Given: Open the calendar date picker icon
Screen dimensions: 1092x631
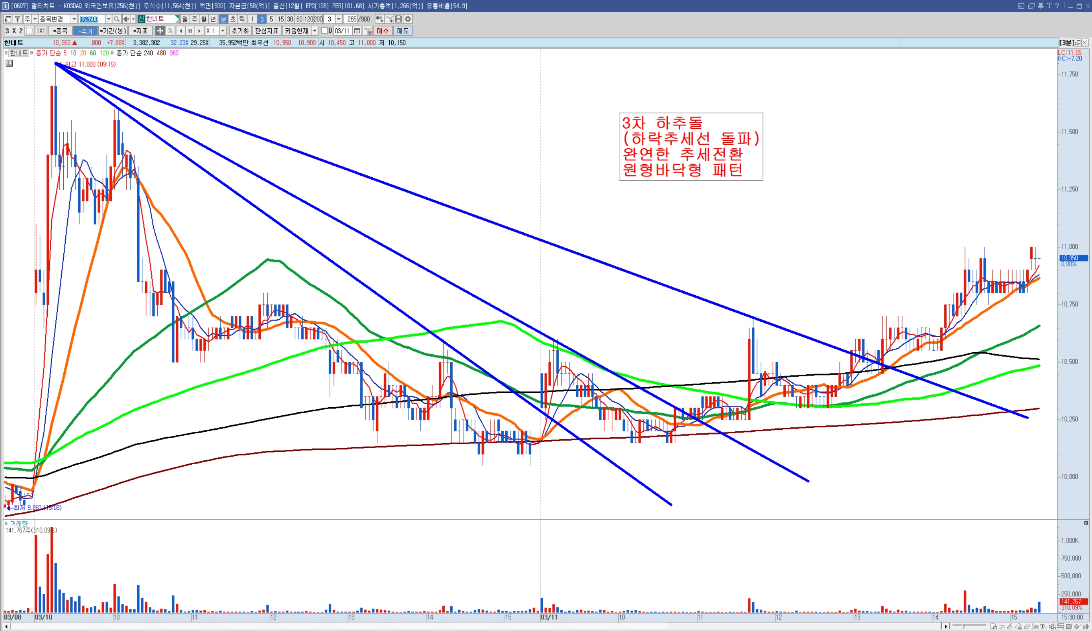Looking at the screenshot, I should tap(357, 31).
